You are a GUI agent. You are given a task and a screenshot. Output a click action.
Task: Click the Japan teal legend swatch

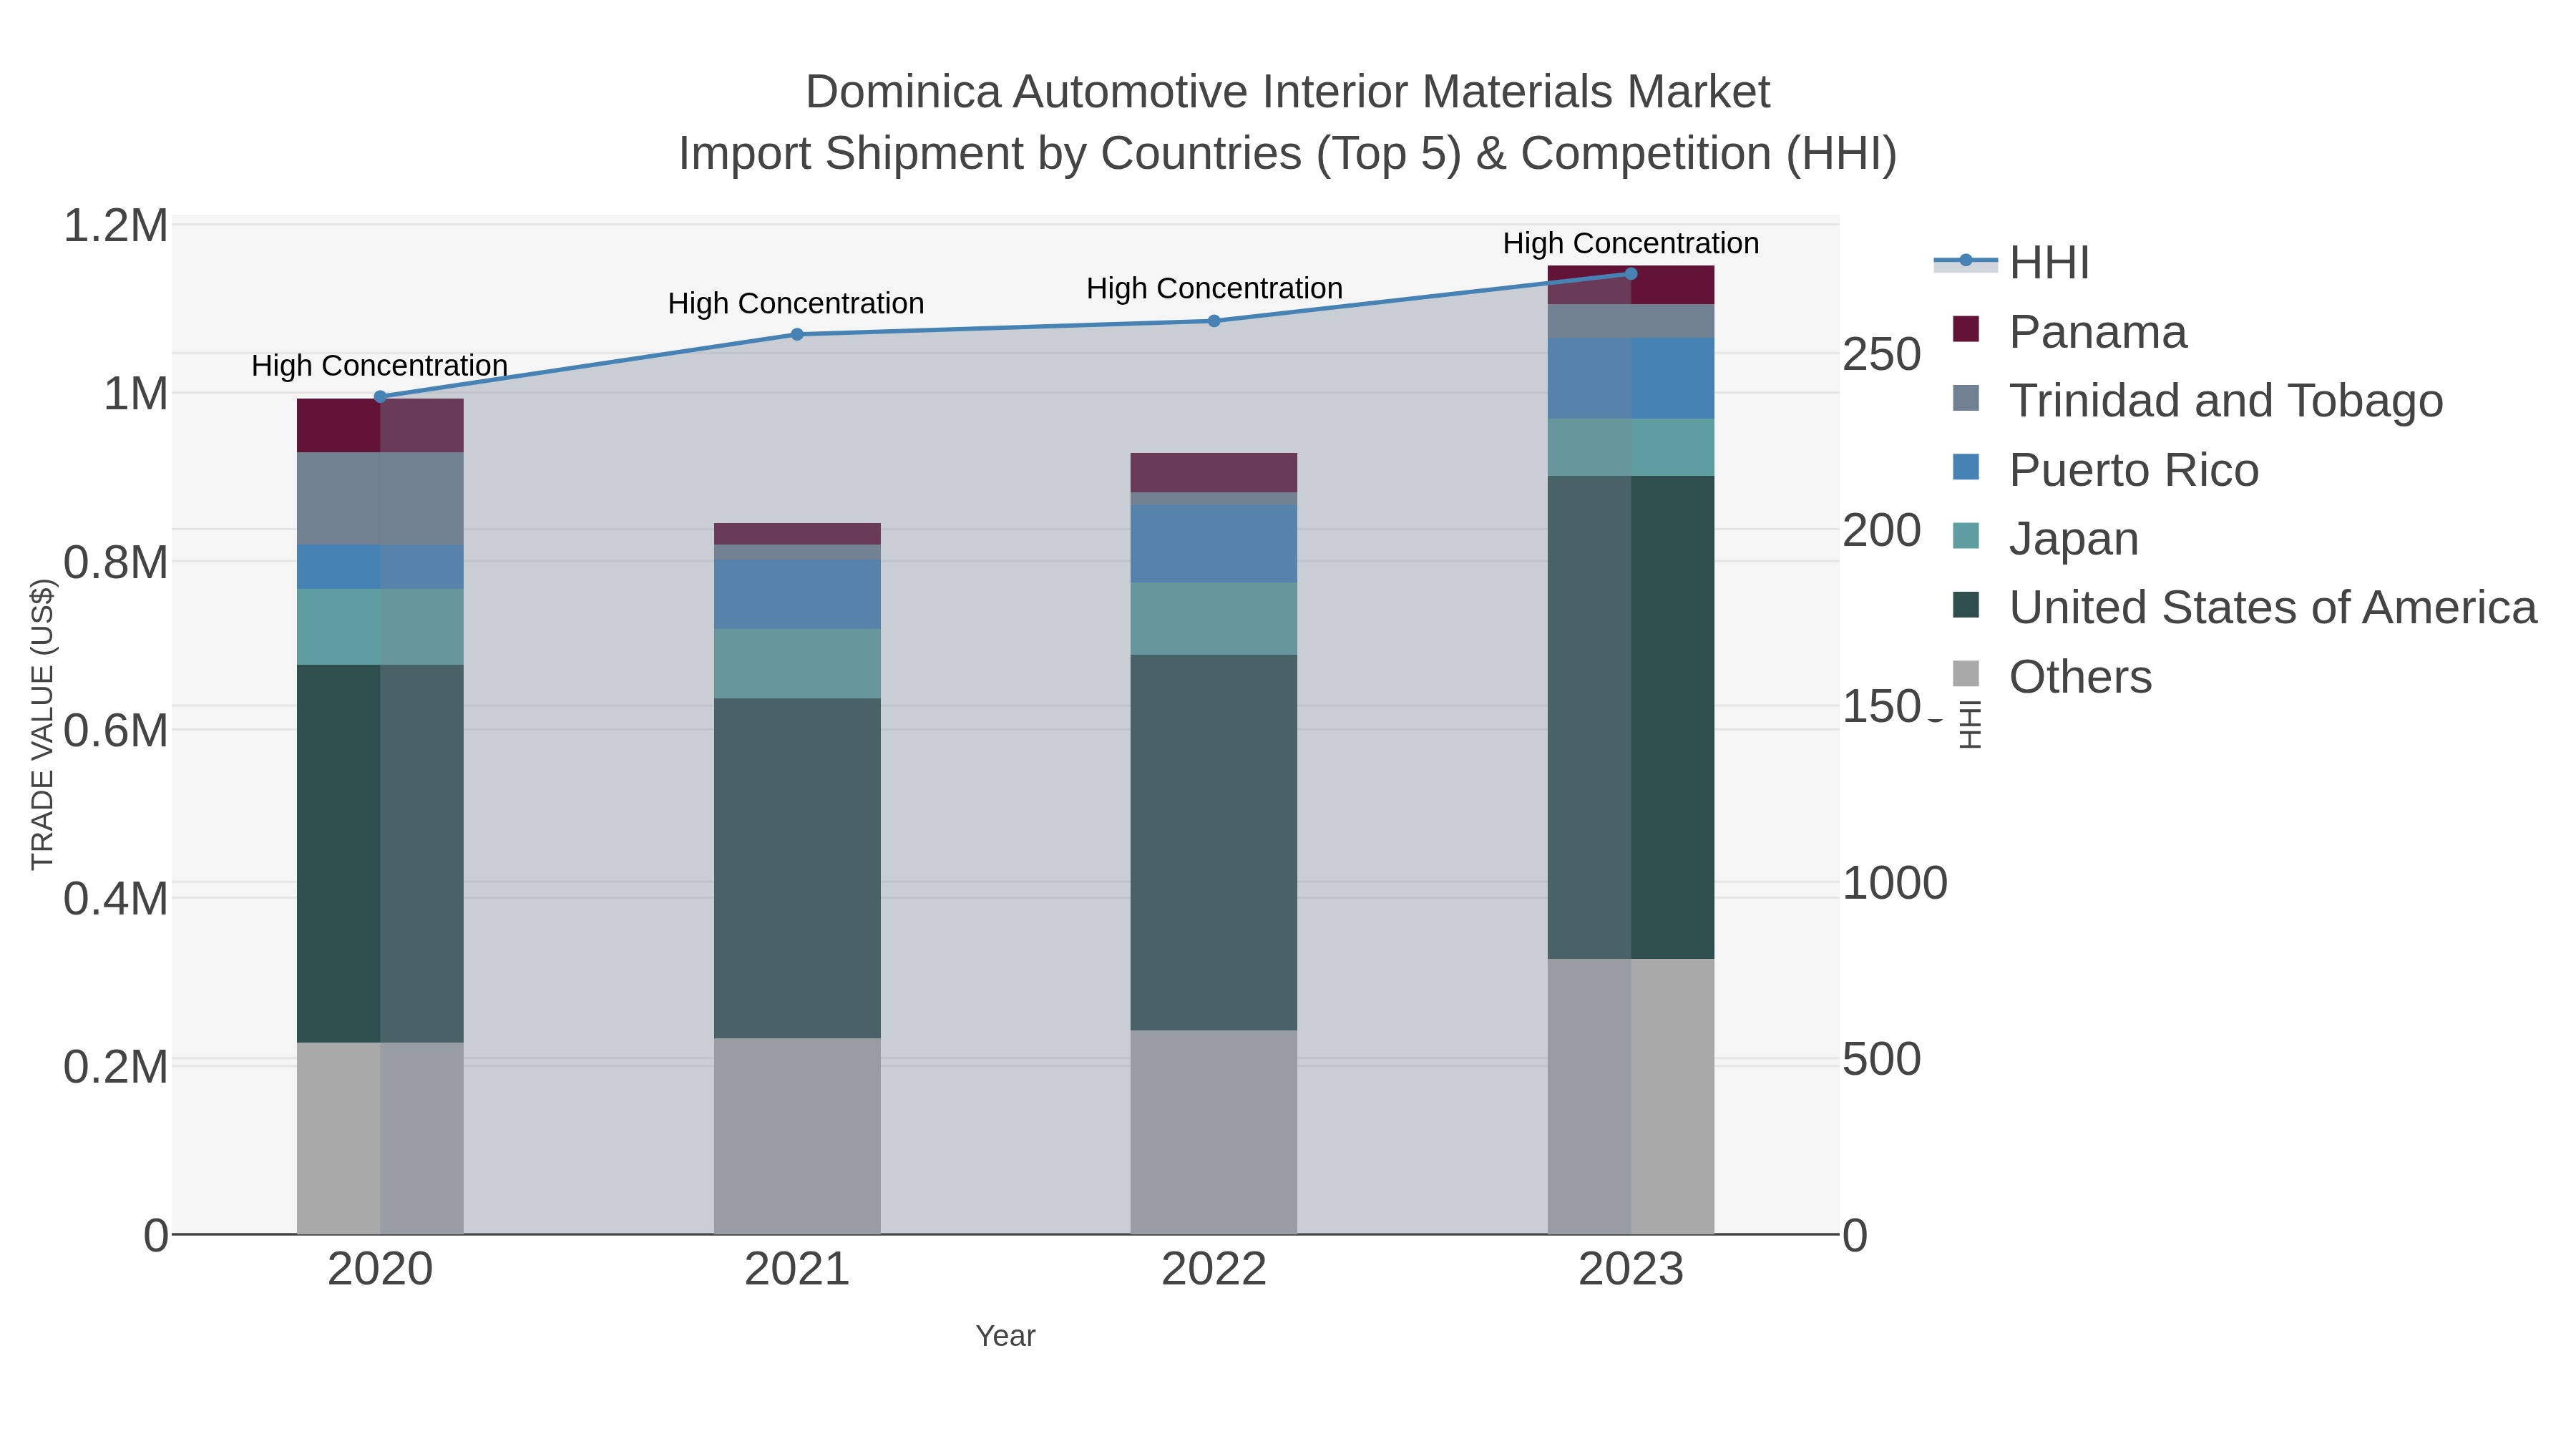(x=1966, y=536)
